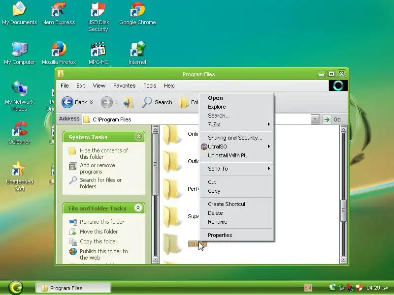Choose Delete in context menu

237,213
